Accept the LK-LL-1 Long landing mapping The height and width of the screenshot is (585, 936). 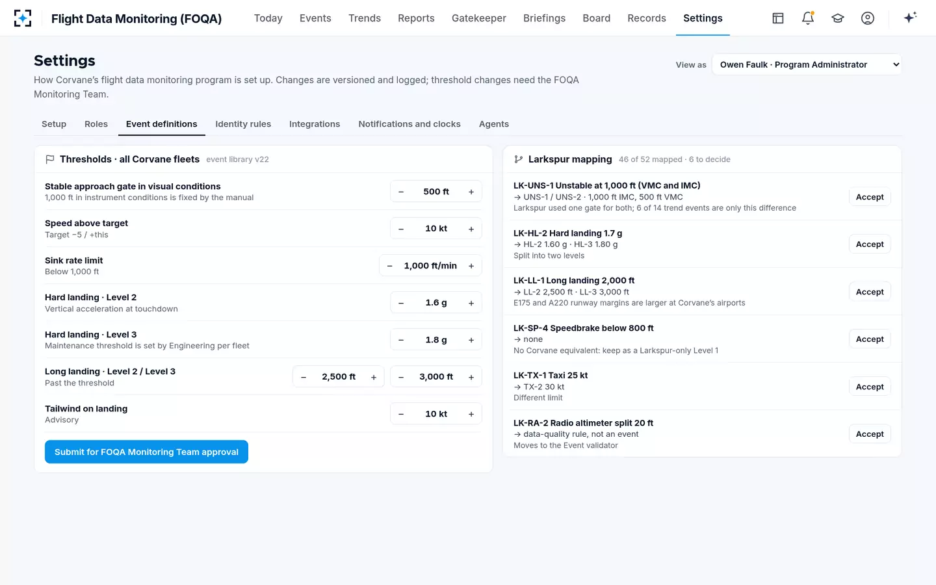(870, 292)
